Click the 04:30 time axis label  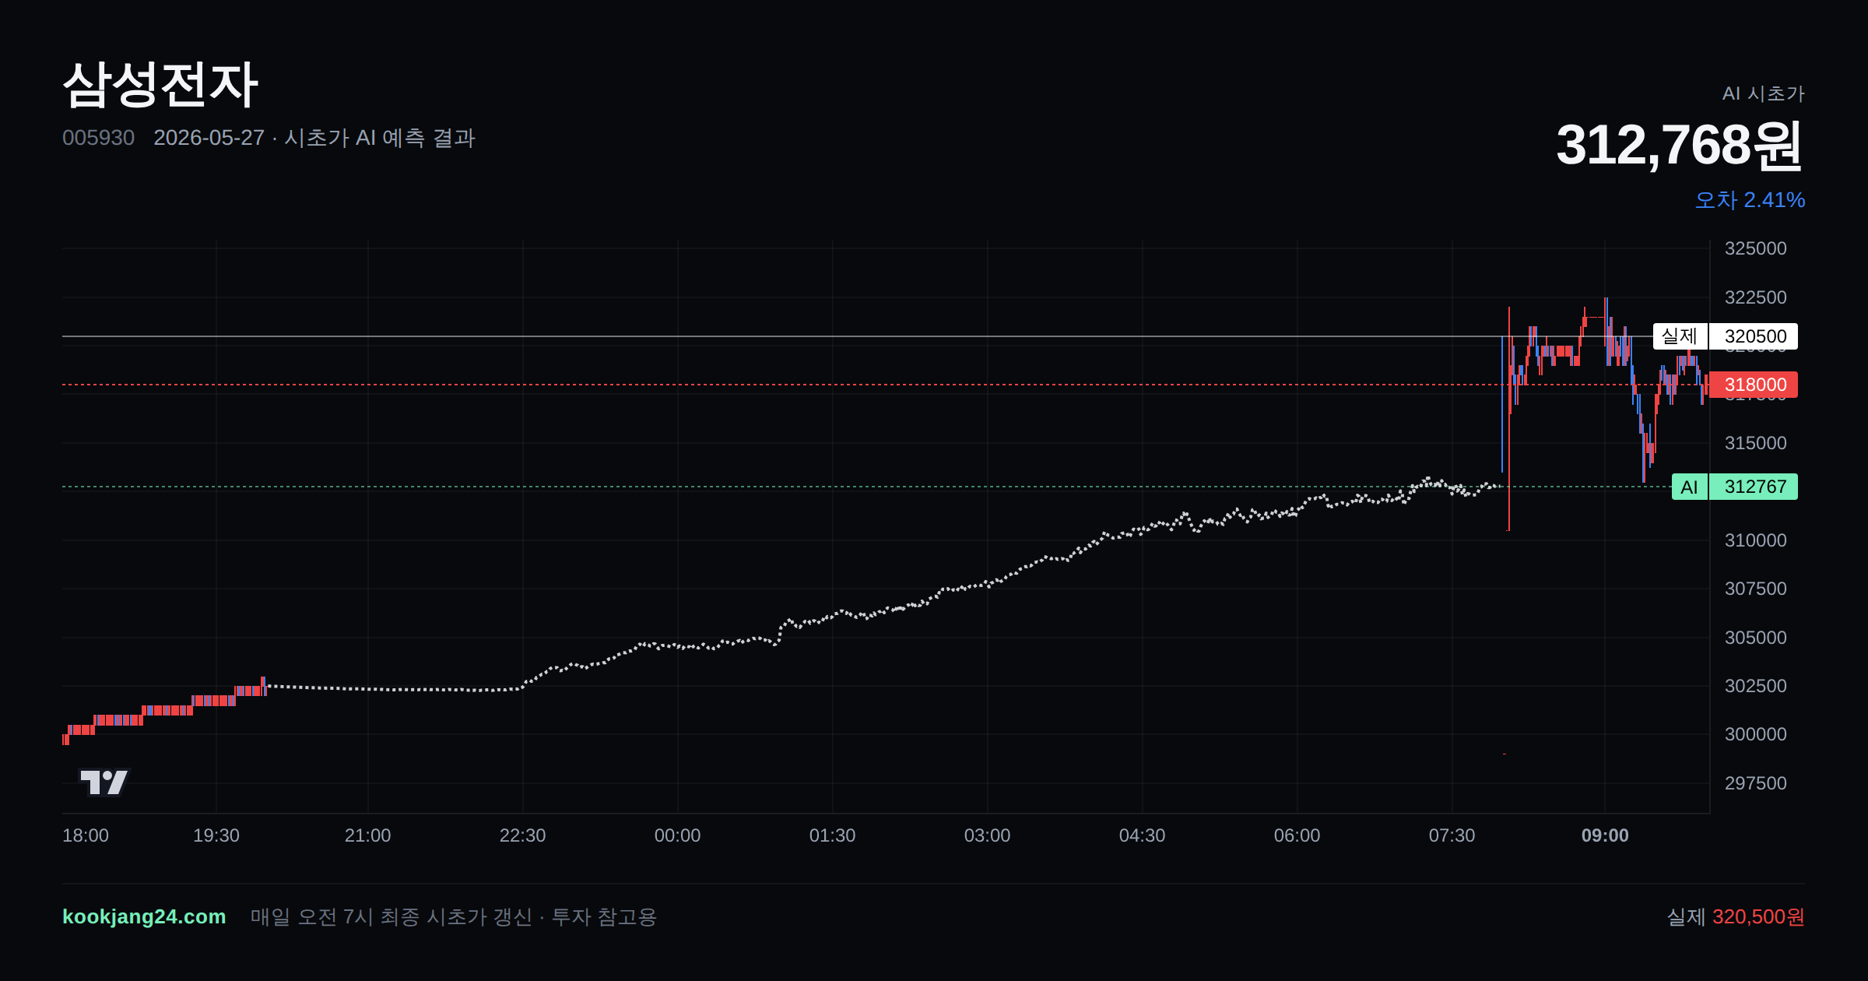point(1143,835)
